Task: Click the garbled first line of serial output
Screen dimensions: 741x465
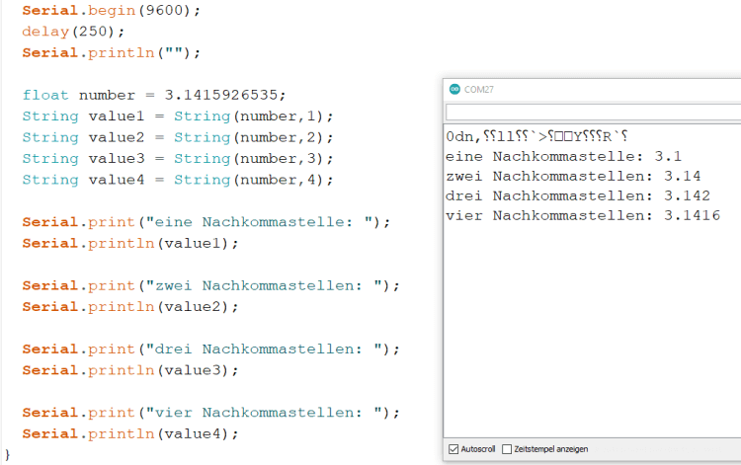Action: coord(536,136)
